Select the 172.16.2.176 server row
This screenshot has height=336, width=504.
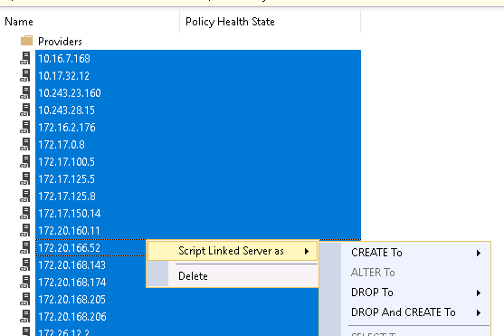coord(198,128)
